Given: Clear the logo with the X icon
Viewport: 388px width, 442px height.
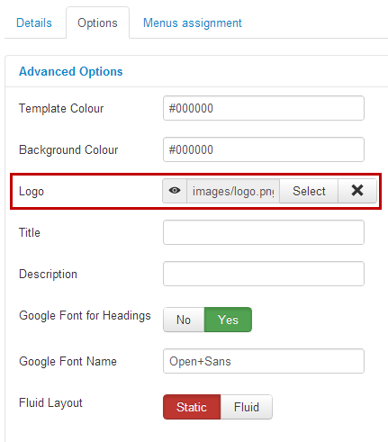Looking at the screenshot, I should 357,191.
